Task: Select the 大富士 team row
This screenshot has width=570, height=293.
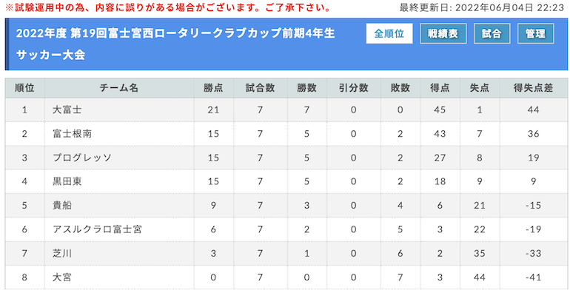Action: (x=286, y=110)
